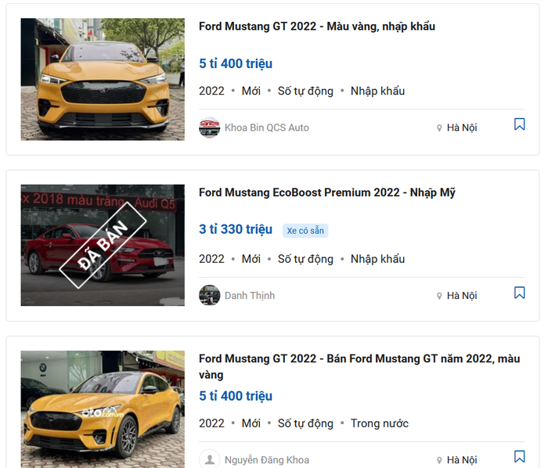Open Ford Mustang EcoBoost Premium 2022 title
Viewport: 548px width, 468px height.
point(327,193)
